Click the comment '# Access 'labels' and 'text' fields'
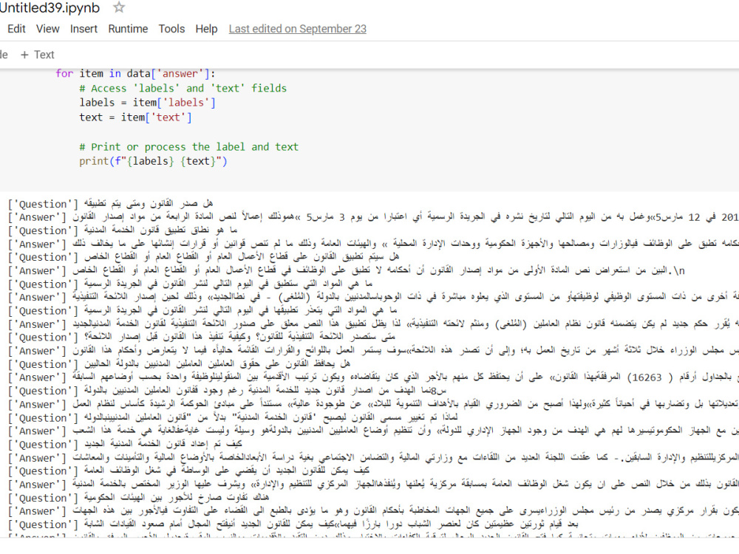 pyautogui.click(x=183, y=88)
